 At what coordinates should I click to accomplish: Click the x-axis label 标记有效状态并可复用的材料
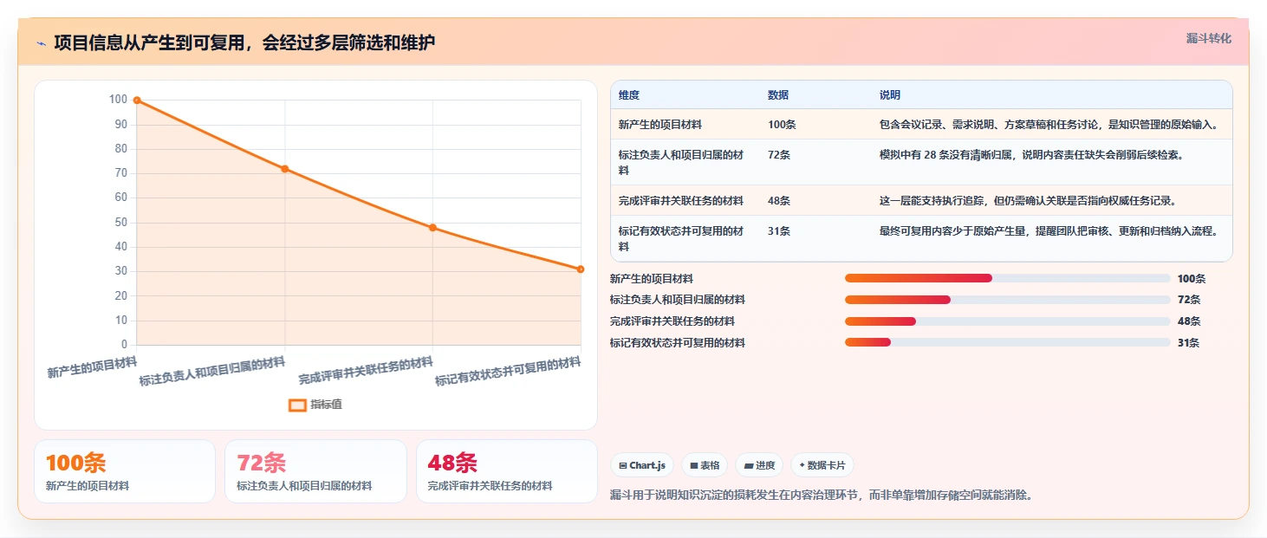(x=508, y=372)
